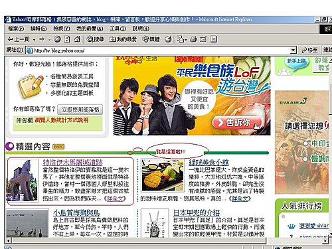The height and width of the screenshot is (249, 332).
Task: Click the Back arrow toolbar icon
Action: pos(11,39)
